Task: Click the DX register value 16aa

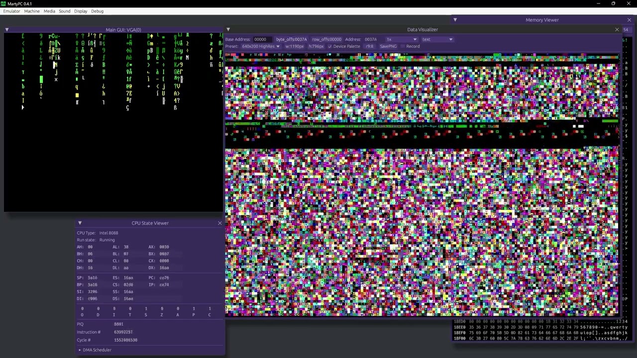Action: click(x=164, y=268)
